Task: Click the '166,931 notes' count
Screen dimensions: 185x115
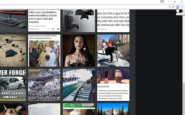Action: [34, 29]
